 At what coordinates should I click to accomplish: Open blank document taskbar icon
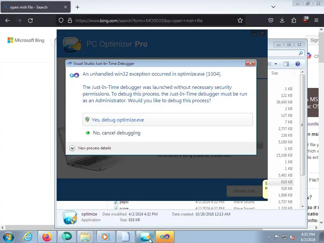125,237
